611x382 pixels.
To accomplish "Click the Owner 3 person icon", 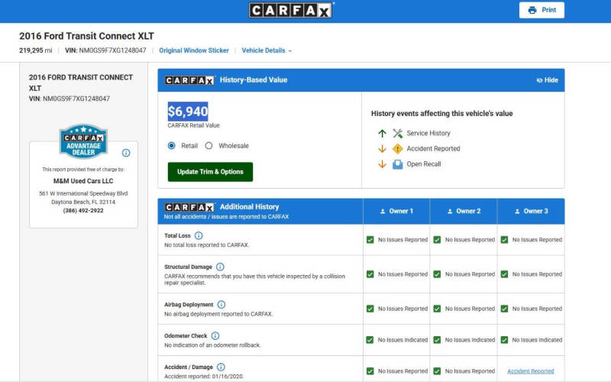I will [517, 212].
